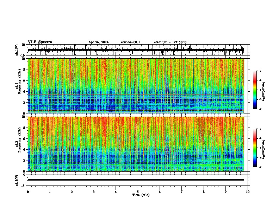279x215 pixels.
Task: Click the "station=OUI" label
Action: [x=130, y=42]
